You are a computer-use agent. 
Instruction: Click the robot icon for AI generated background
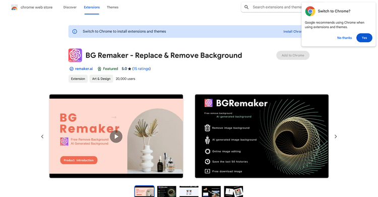[207, 140]
